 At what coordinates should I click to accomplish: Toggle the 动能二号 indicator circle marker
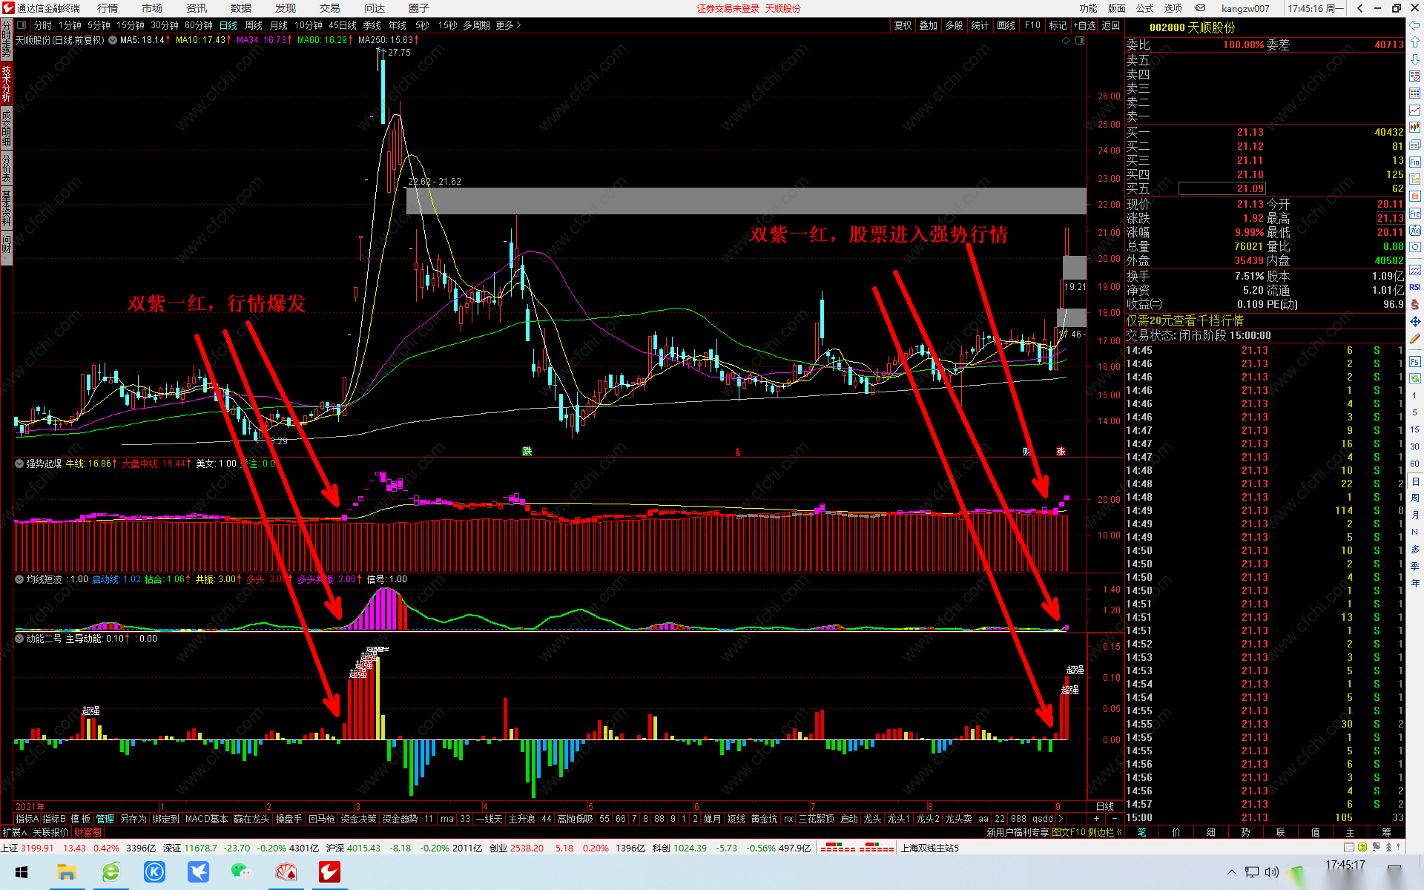click(x=20, y=639)
